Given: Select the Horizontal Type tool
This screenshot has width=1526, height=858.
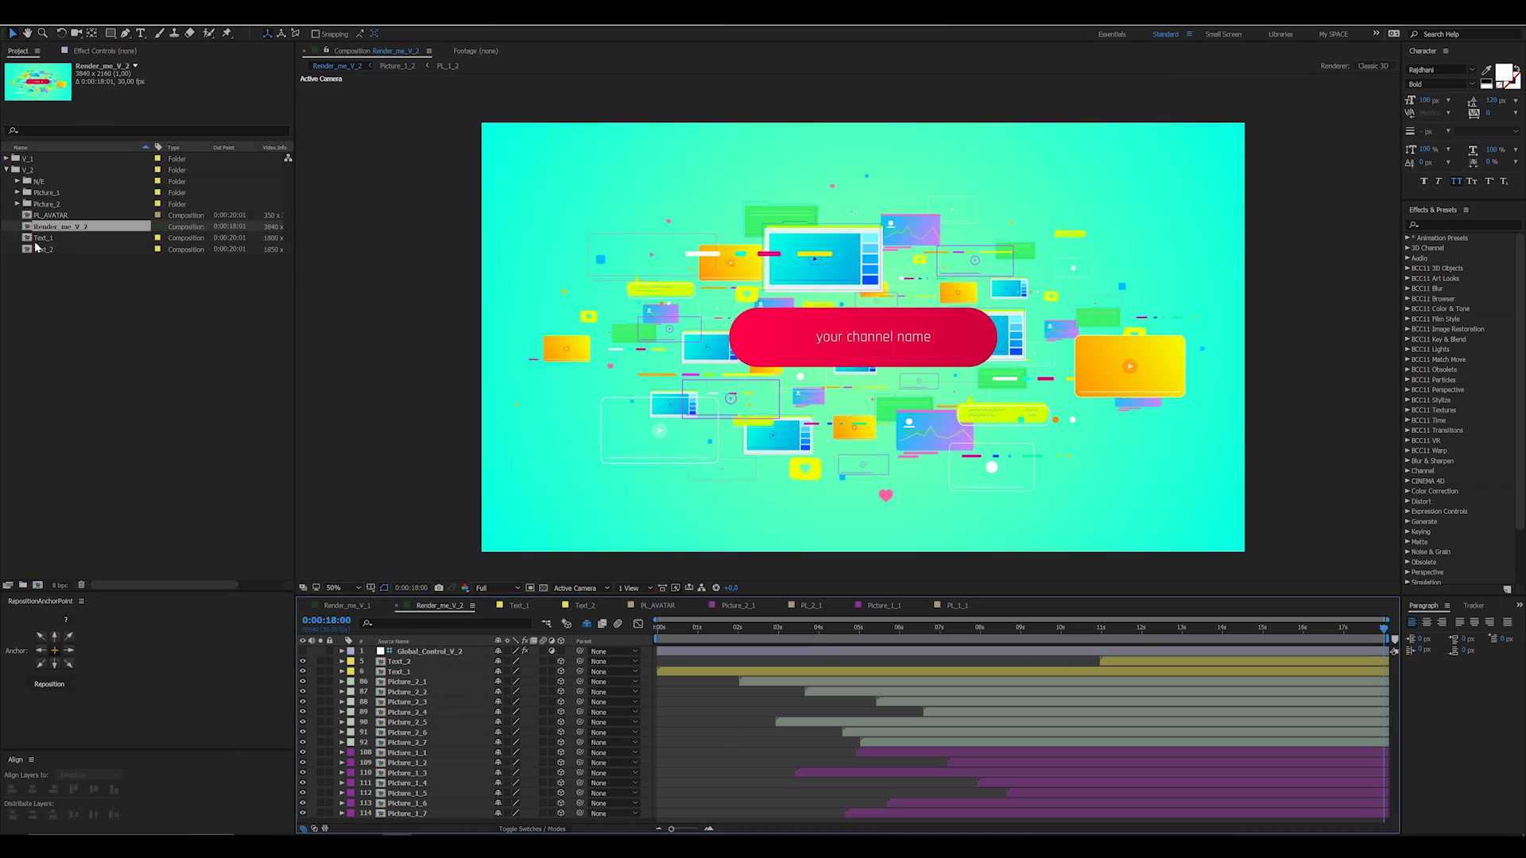Looking at the screenshot, I should tap(141, 33).
